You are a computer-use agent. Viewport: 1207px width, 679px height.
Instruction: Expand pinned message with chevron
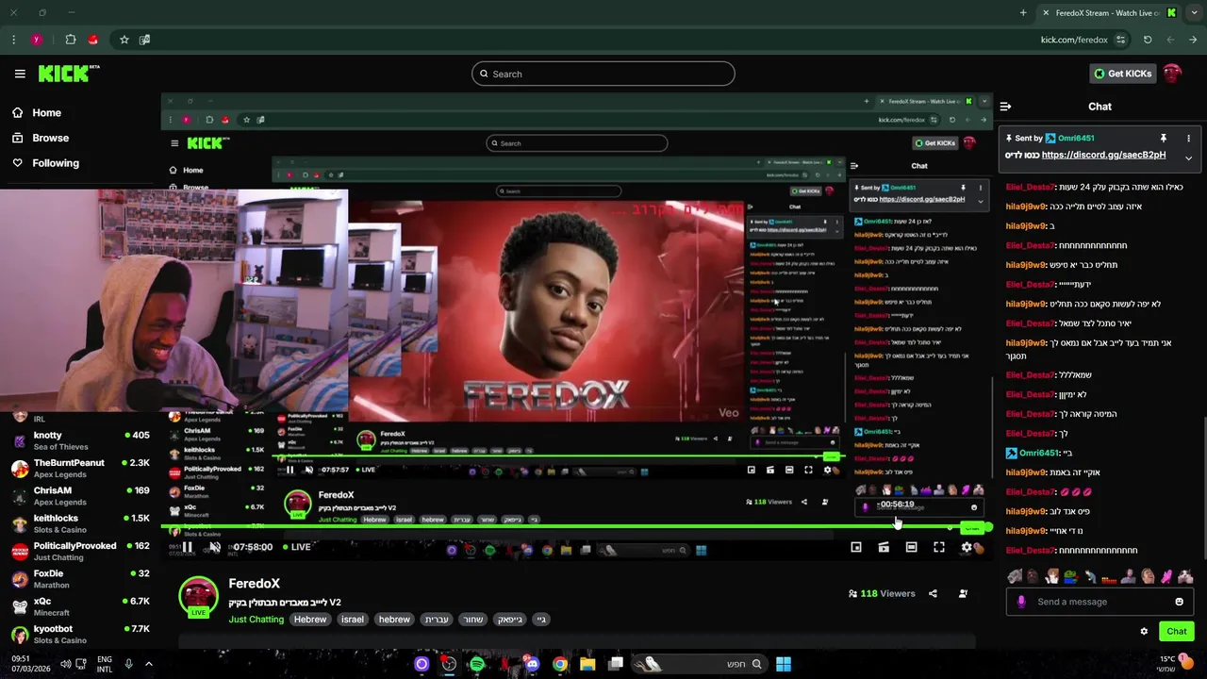[1188, 158]
